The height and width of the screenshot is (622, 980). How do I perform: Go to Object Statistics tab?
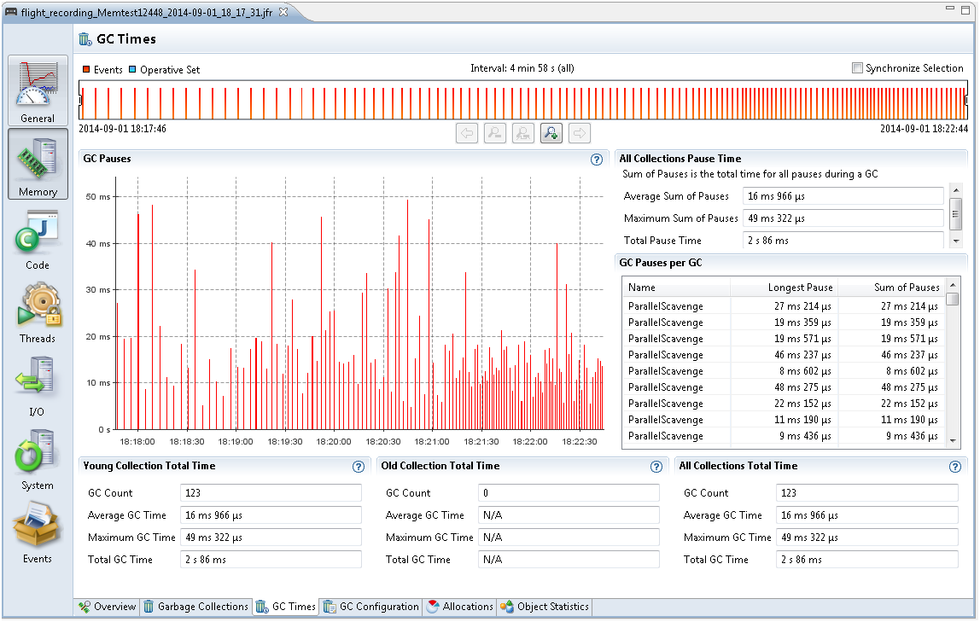click(x=545, y=607)
